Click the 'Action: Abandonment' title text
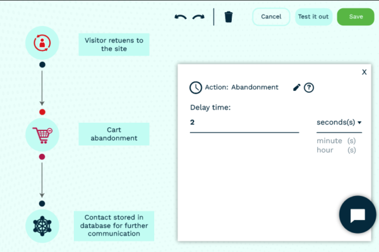The width and height of the screenshot is (379, 252). (241, 87)
